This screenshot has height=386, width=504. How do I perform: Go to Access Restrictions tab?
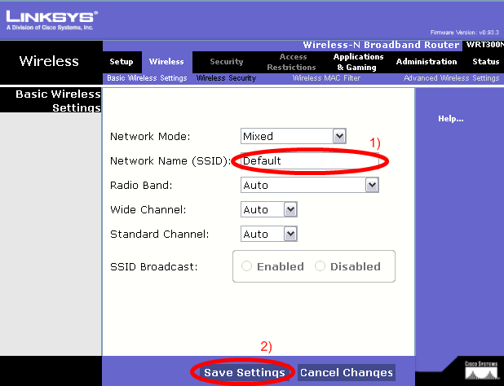coord(293,62)
